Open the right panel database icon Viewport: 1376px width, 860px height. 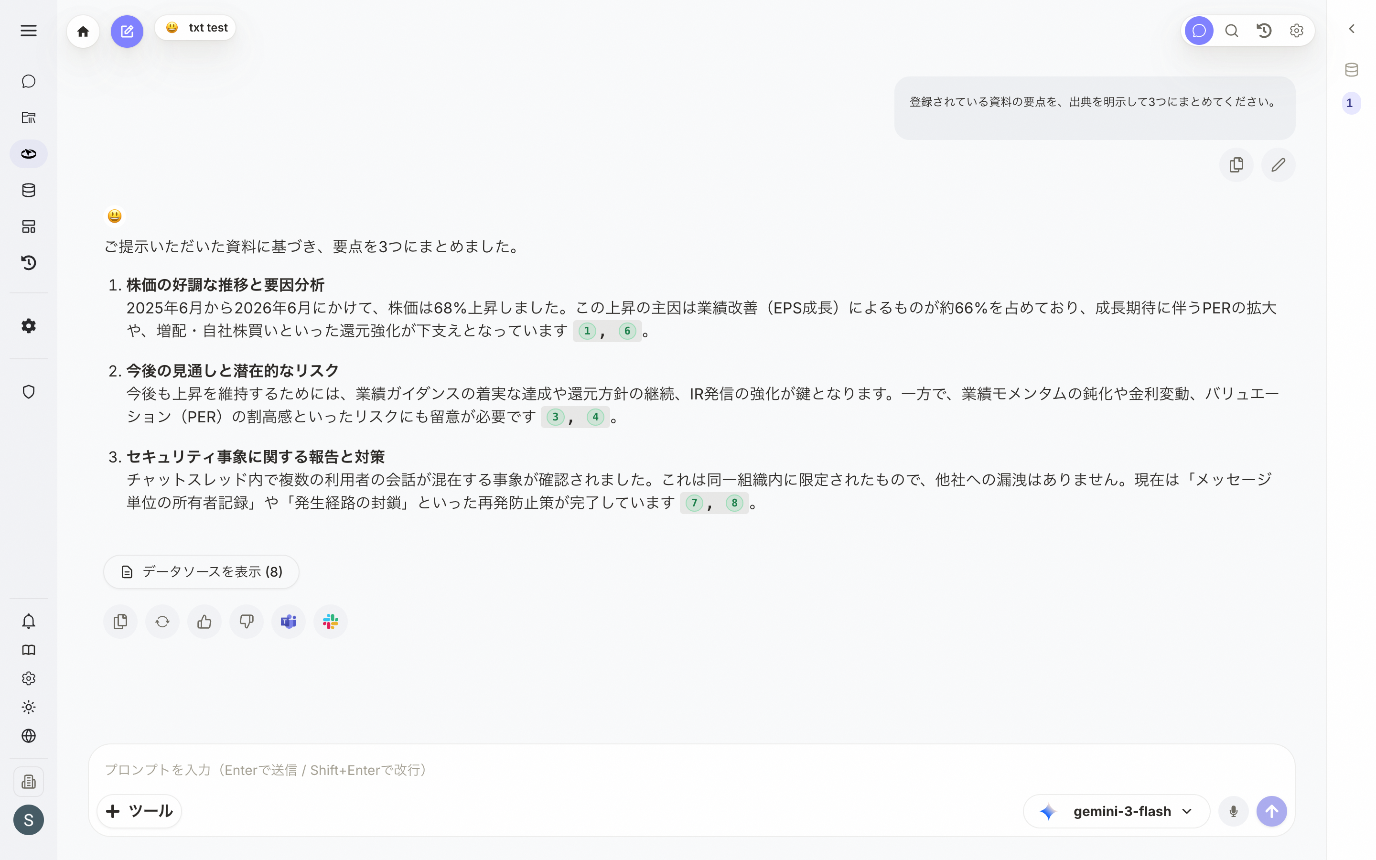(x=1352, y=69)
